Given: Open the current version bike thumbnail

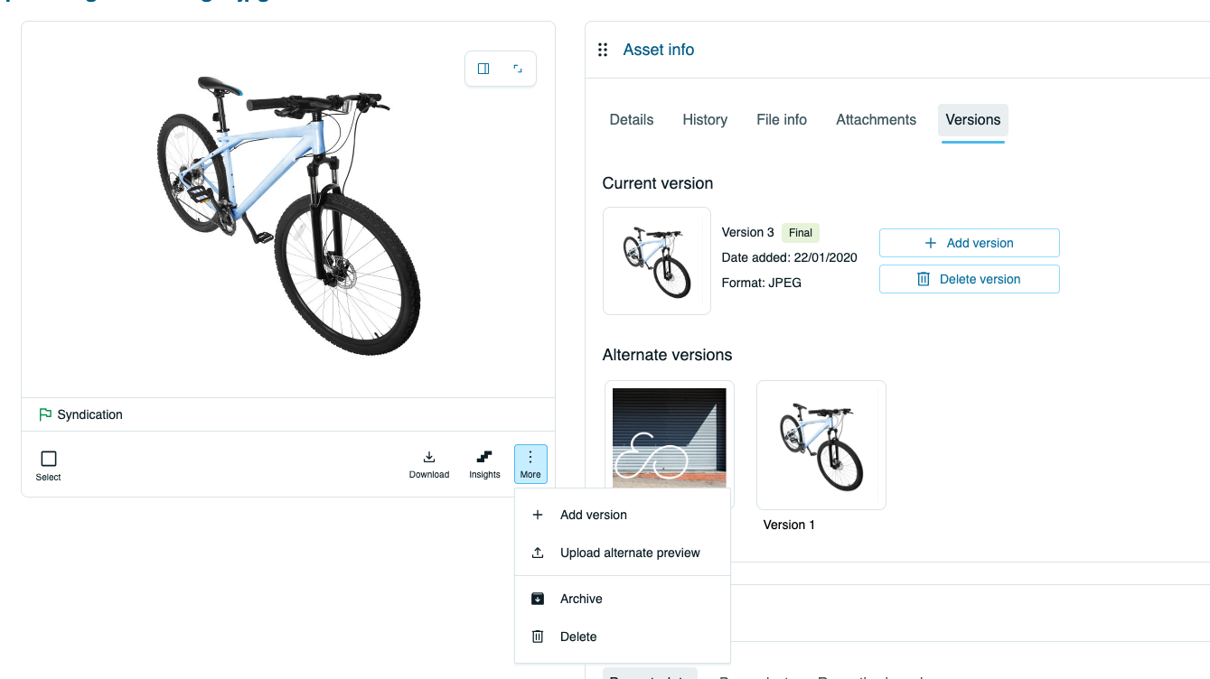Looking at the screenshot, I should pyautogui.click(x=657, y=261).
